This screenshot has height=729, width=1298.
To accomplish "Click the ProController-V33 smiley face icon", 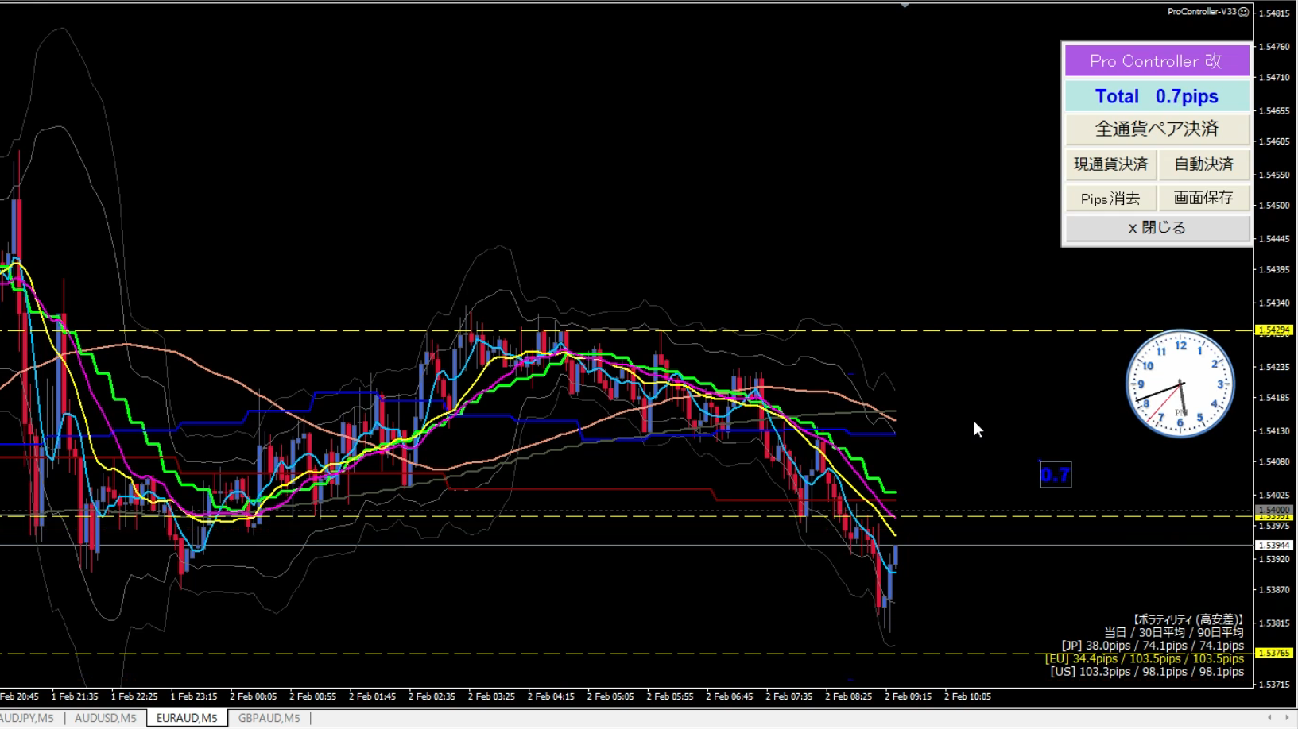I will (1243, 12).
